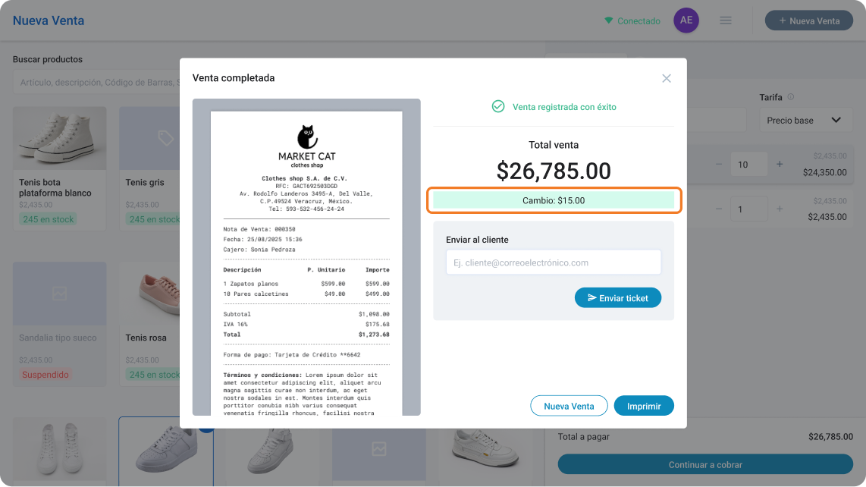Click the Imprimir button
Screen dimensions: 866x487
coord(643,406)
